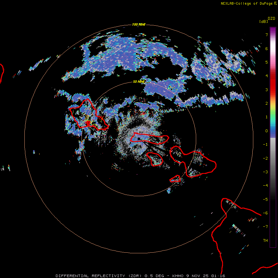Select the "-6" value on color legend
This screenshot has height=278, width=278.
[x=265, y=213]
